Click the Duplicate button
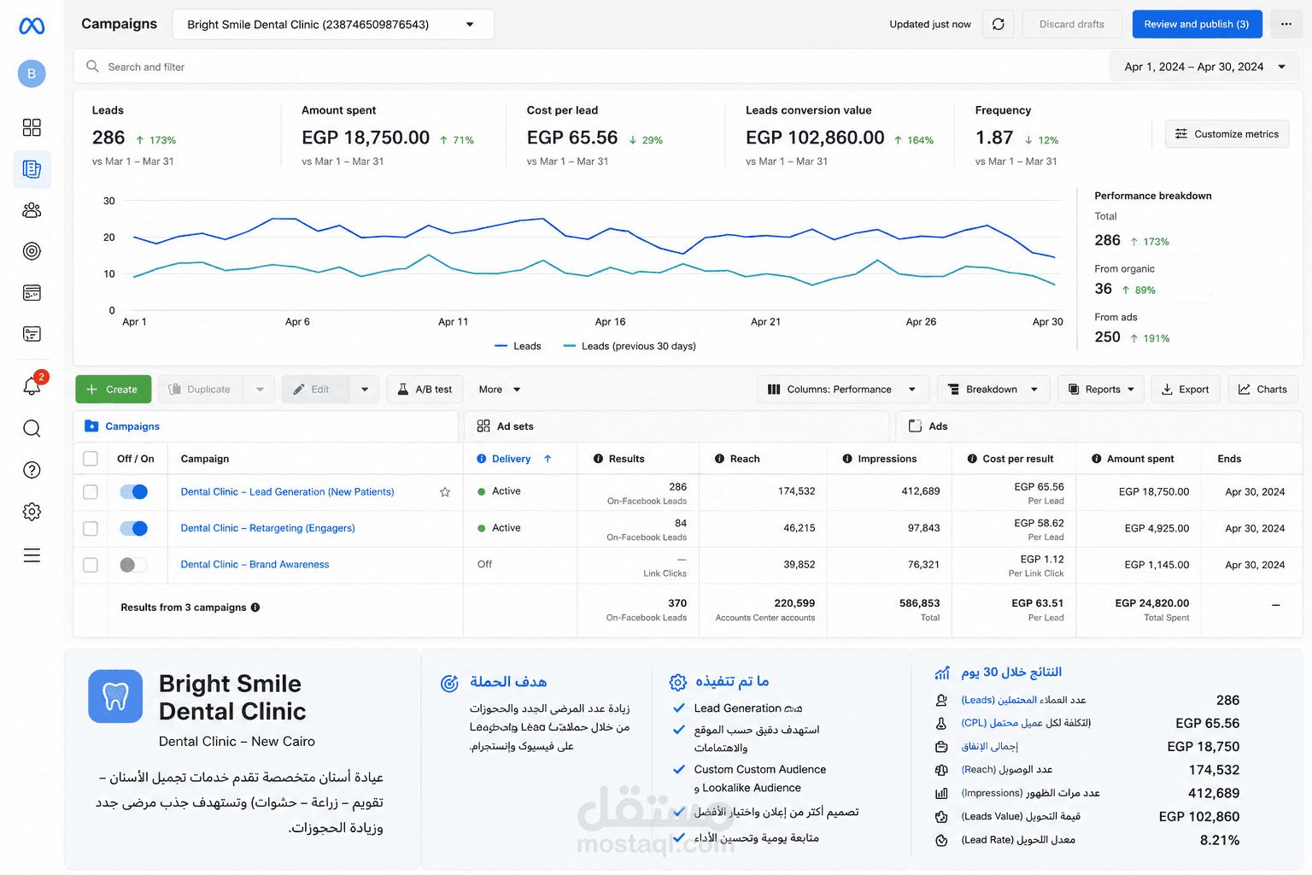1312x875 pixels. pos(201,390)
